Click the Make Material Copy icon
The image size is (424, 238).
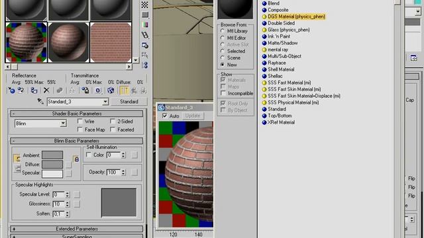point(60,91)
